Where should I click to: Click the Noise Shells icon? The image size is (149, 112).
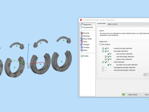click(81, 39)
